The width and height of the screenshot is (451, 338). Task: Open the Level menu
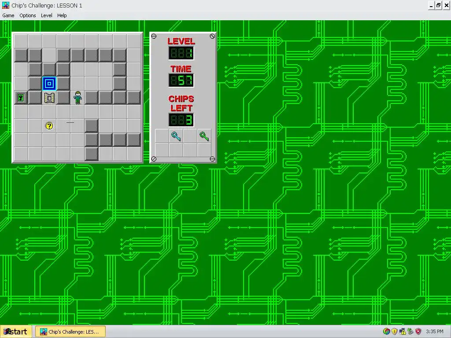click(x=46, y=15)
